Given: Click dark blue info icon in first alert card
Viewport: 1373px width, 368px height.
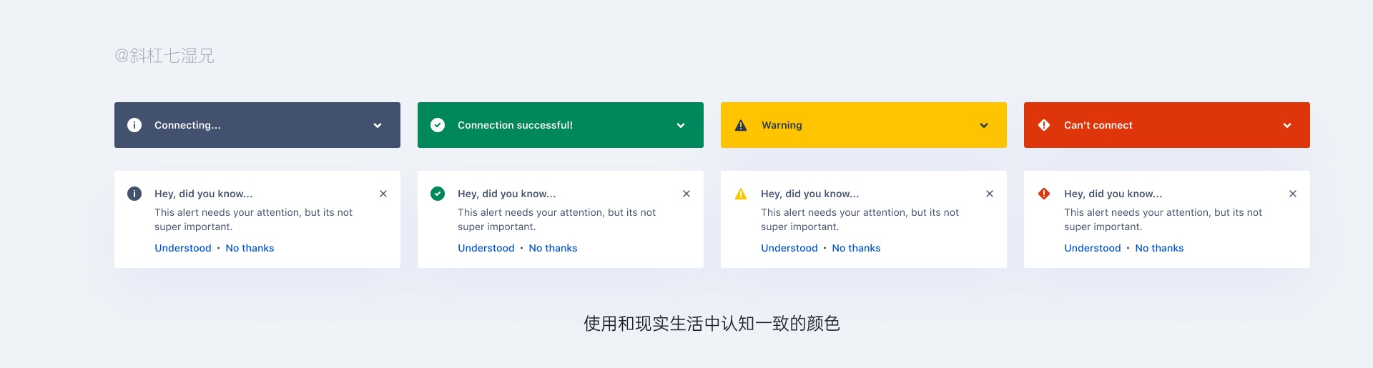Looking at the screenshot, I should tap(134, 194).
